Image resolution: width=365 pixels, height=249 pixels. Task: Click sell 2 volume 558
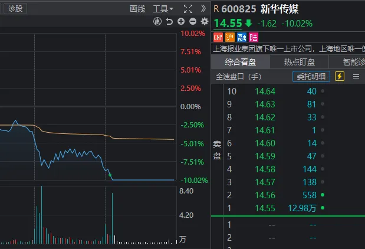click(310, 195)
